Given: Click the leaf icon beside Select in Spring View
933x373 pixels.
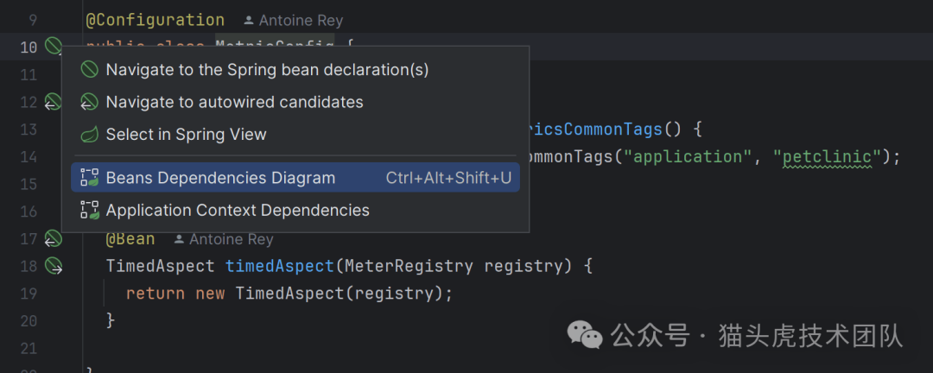Looking at the screenshot, I should (89, 135).
